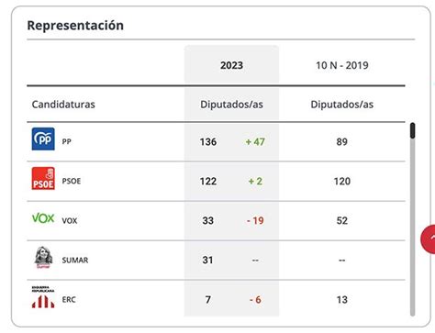Click the PSOE party logo

pyautogui.click(x=43, y=178)
